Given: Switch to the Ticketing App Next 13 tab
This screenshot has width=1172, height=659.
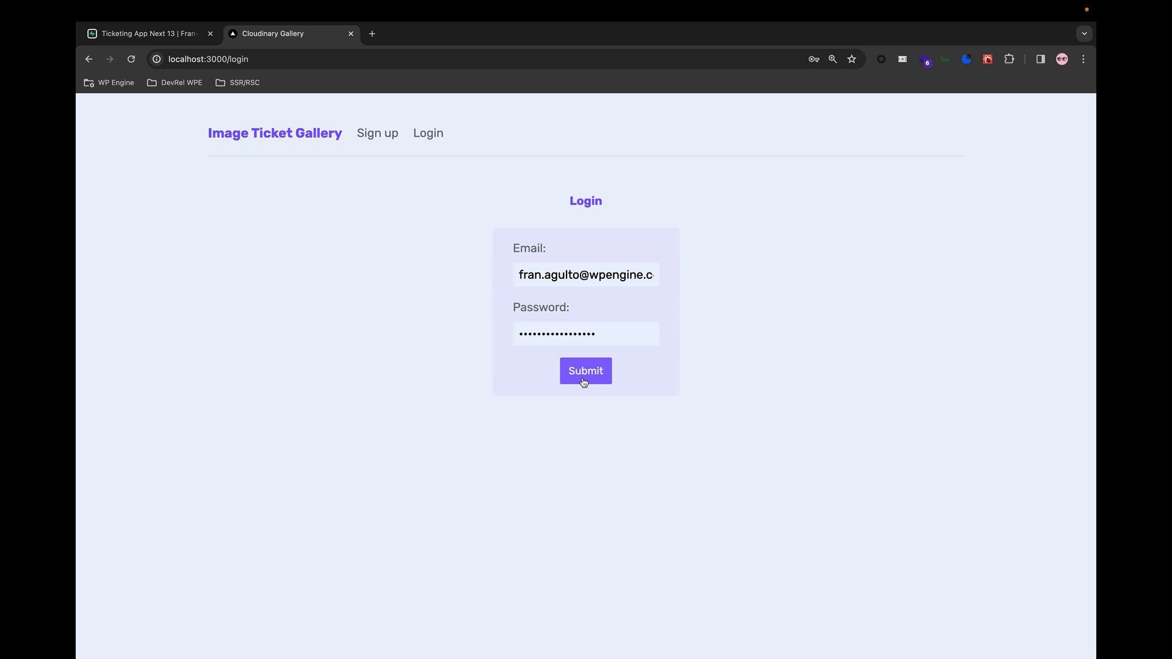Looking at the screenshot, I should click(x=146, y=34).
